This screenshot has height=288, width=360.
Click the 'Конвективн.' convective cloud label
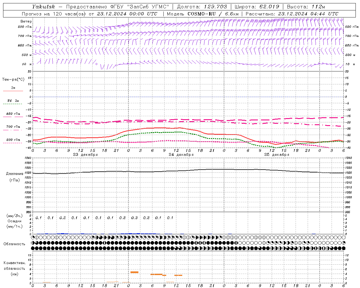(15, 263)
